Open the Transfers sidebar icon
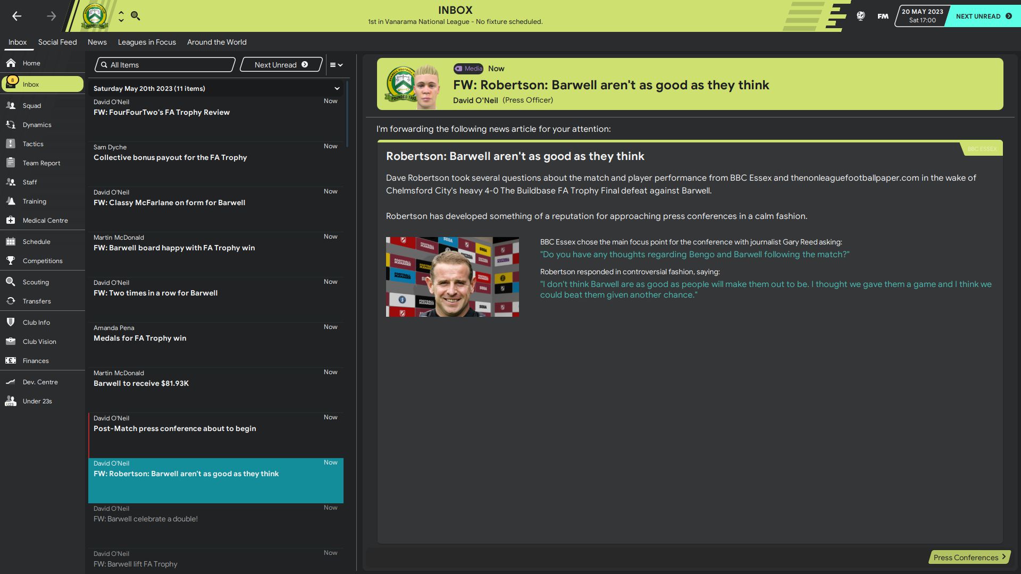Screen dimensions: 1021x574 click(x=11, y=301)
